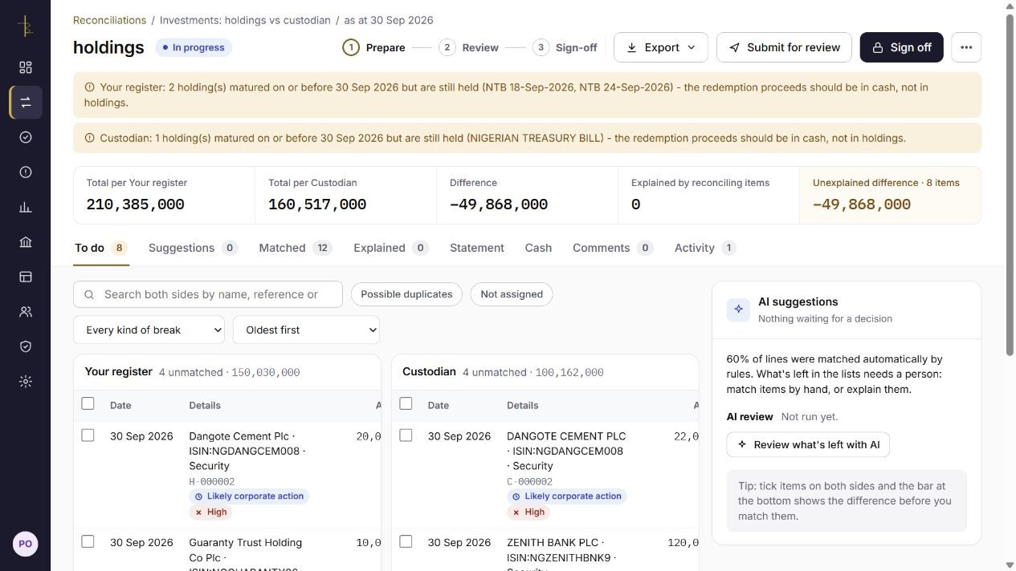Go to step 3 Sign-off
Image resolution: width=1016 pixels, height=571 pixels.
click(565, 47)
